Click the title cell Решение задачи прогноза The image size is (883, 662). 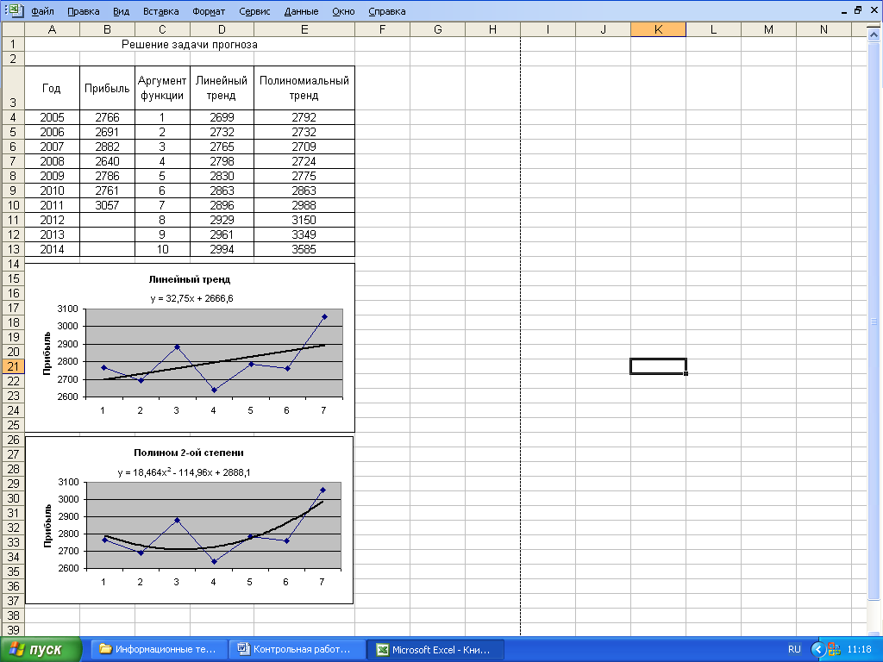(189, 45)
